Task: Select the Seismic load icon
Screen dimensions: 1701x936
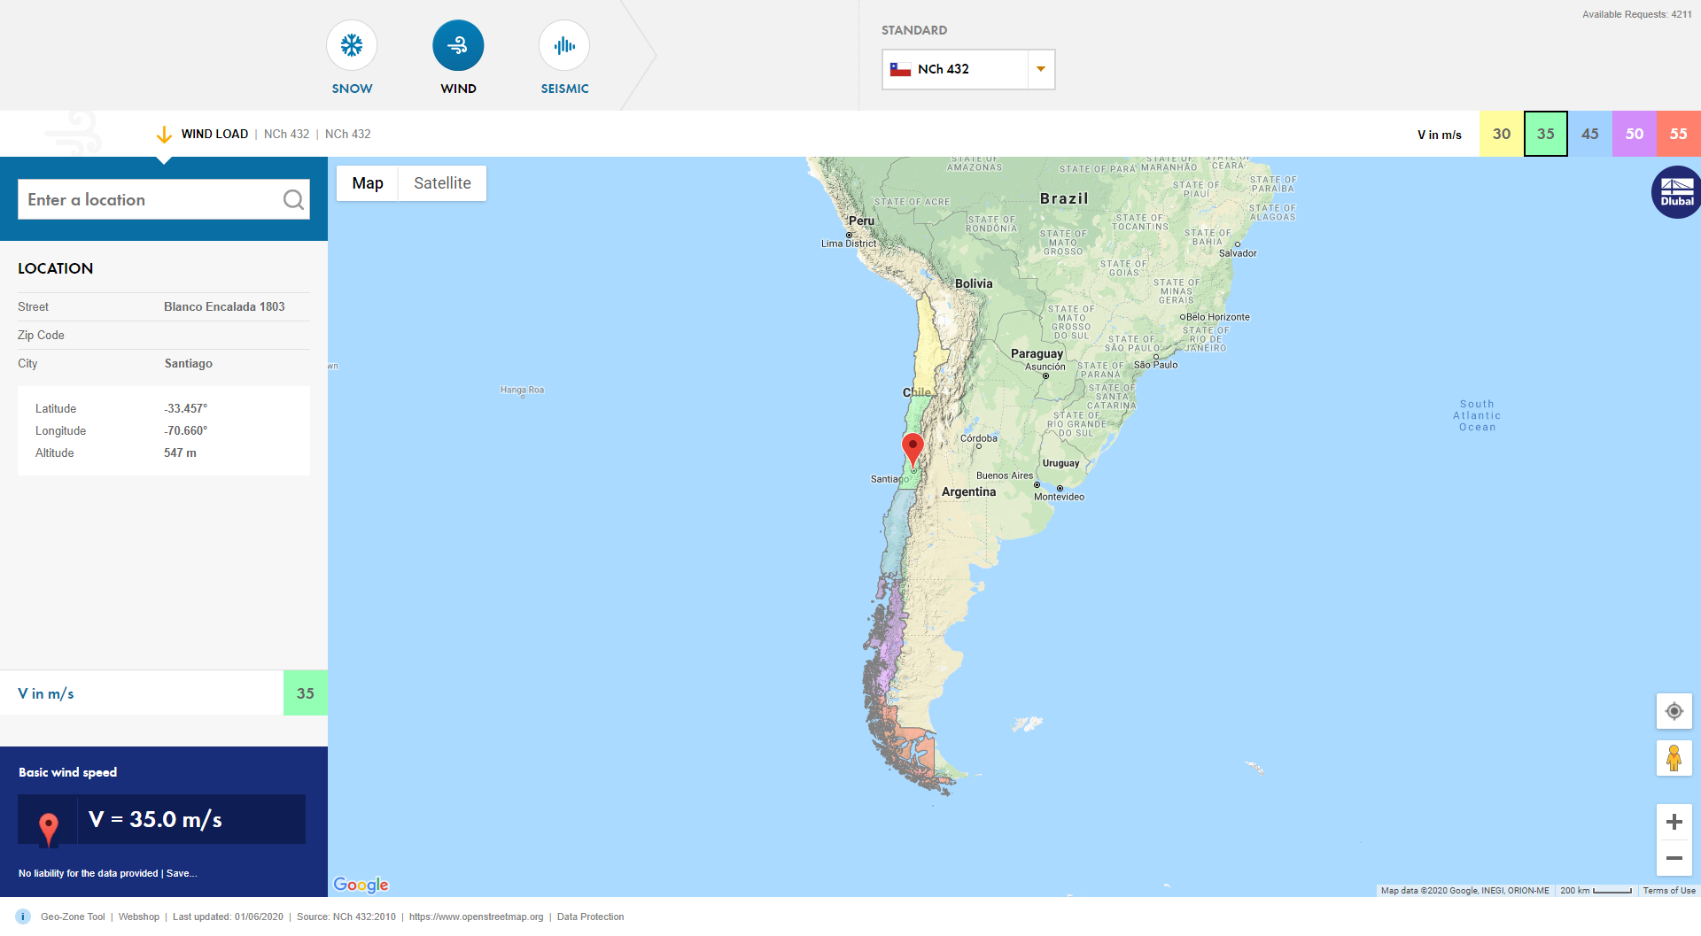Action: [564, 45]
